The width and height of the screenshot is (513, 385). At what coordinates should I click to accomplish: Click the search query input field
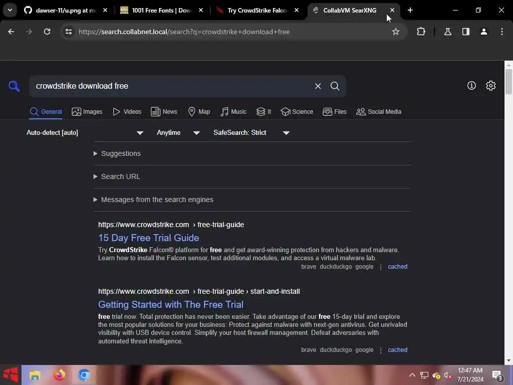click(x=172, y=86)
